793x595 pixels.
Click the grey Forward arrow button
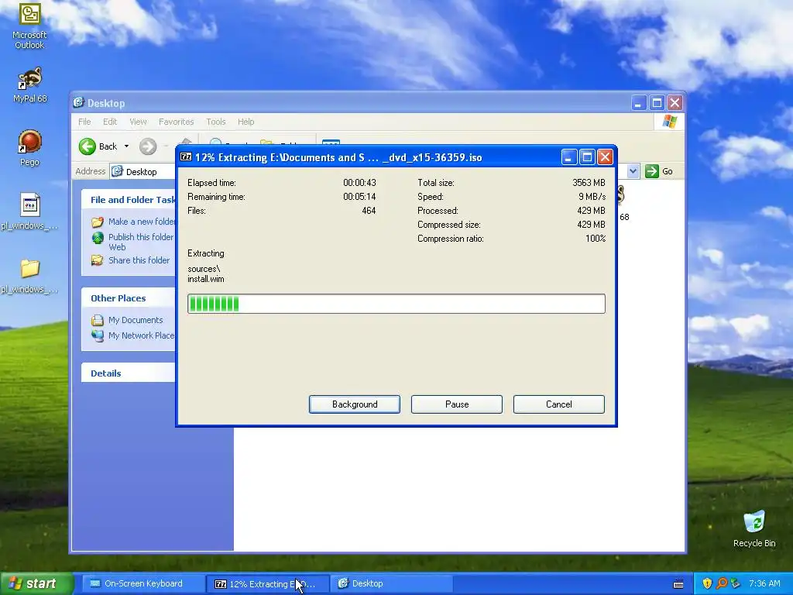[x=148, y=146]
